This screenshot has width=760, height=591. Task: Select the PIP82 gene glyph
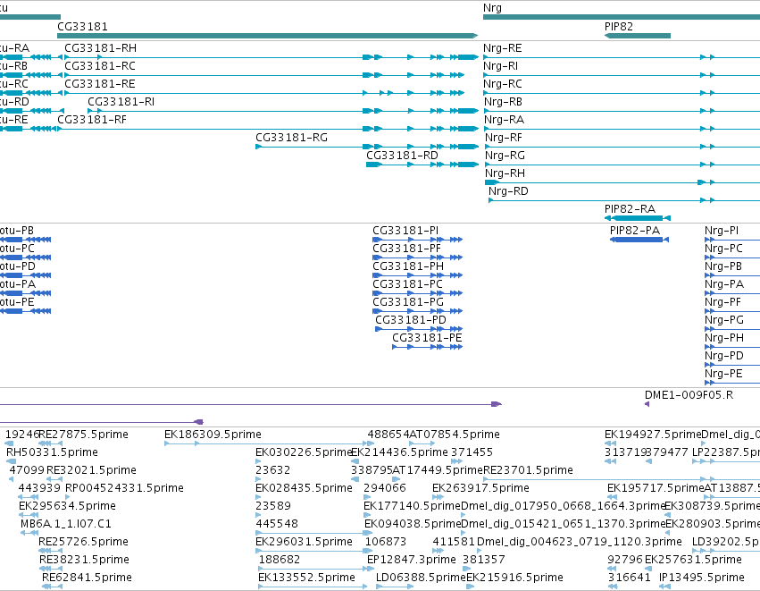click(x=638, y=36)
